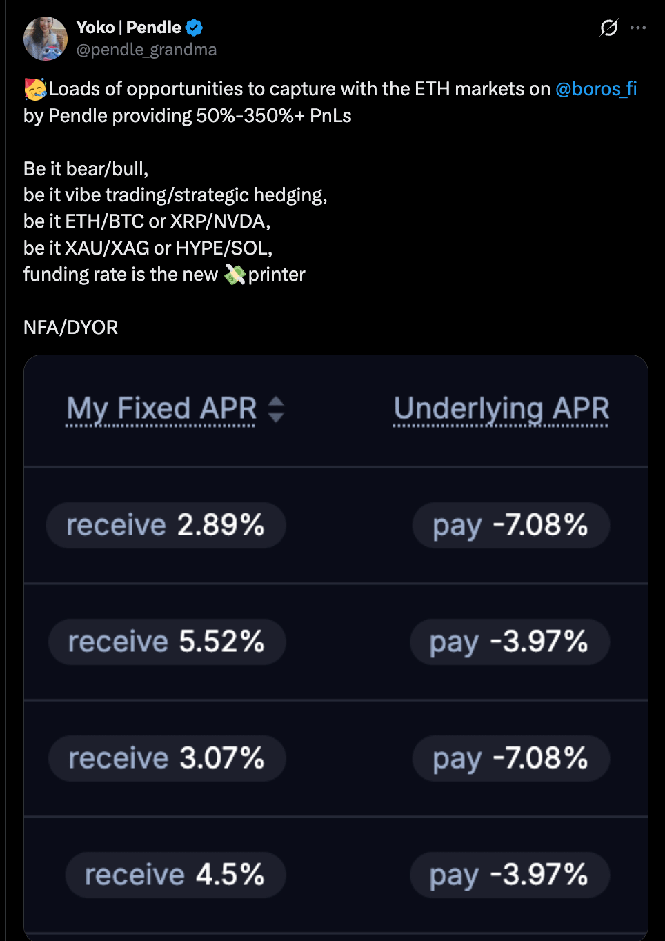The width and height of the screenshot is (665, 941).
Task: Click the NFA/DYOR text line
Action: tap(70, 327)
